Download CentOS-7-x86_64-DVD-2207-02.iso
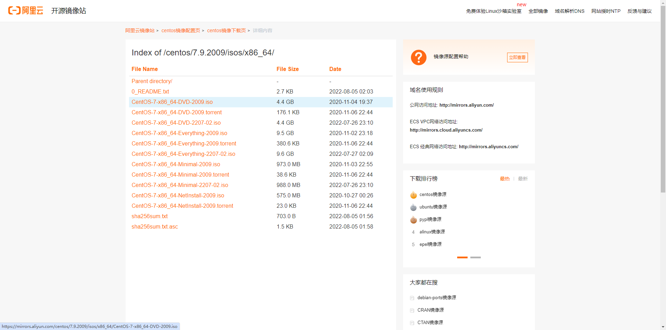This screenshot has width=666, height=330. coord(176,123)
